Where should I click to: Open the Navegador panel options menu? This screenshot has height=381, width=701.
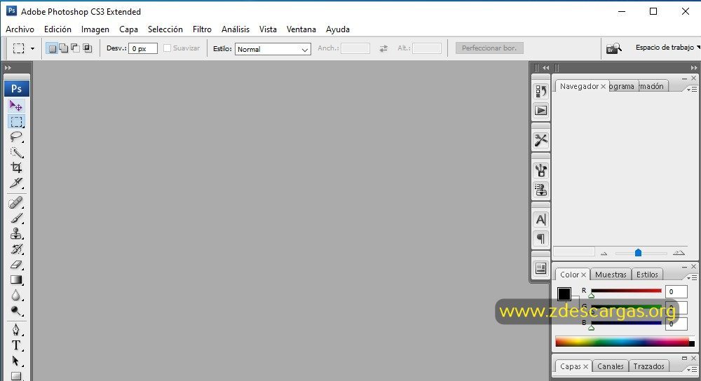692,90
